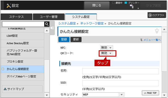Screen dimensions: 168x98
Task: Click the favorite star icon
Action: pos(157,31)
